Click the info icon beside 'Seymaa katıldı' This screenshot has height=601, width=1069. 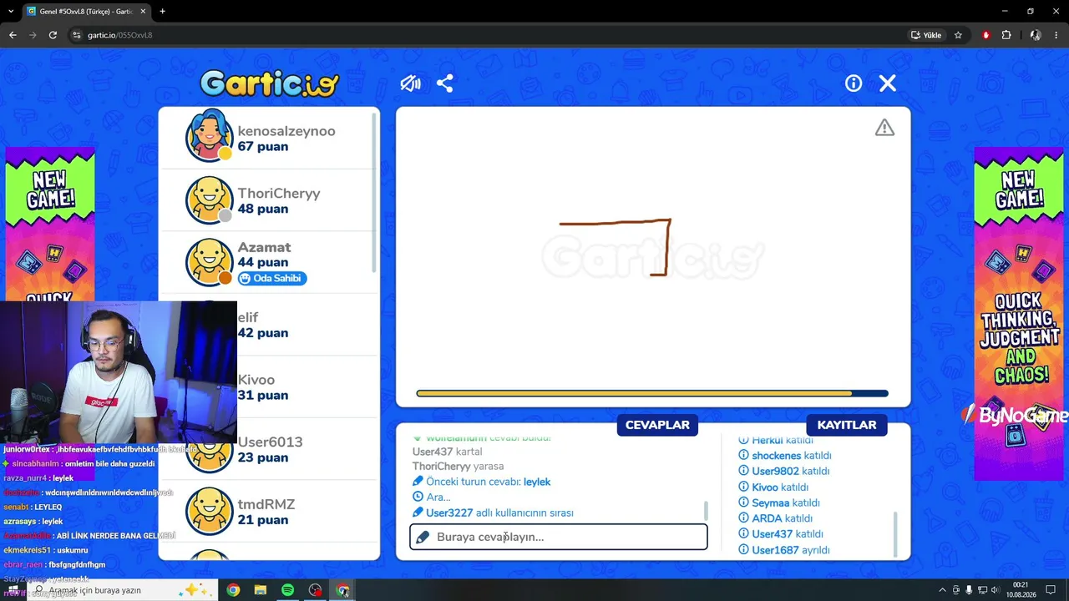click(x=743, y=503)
